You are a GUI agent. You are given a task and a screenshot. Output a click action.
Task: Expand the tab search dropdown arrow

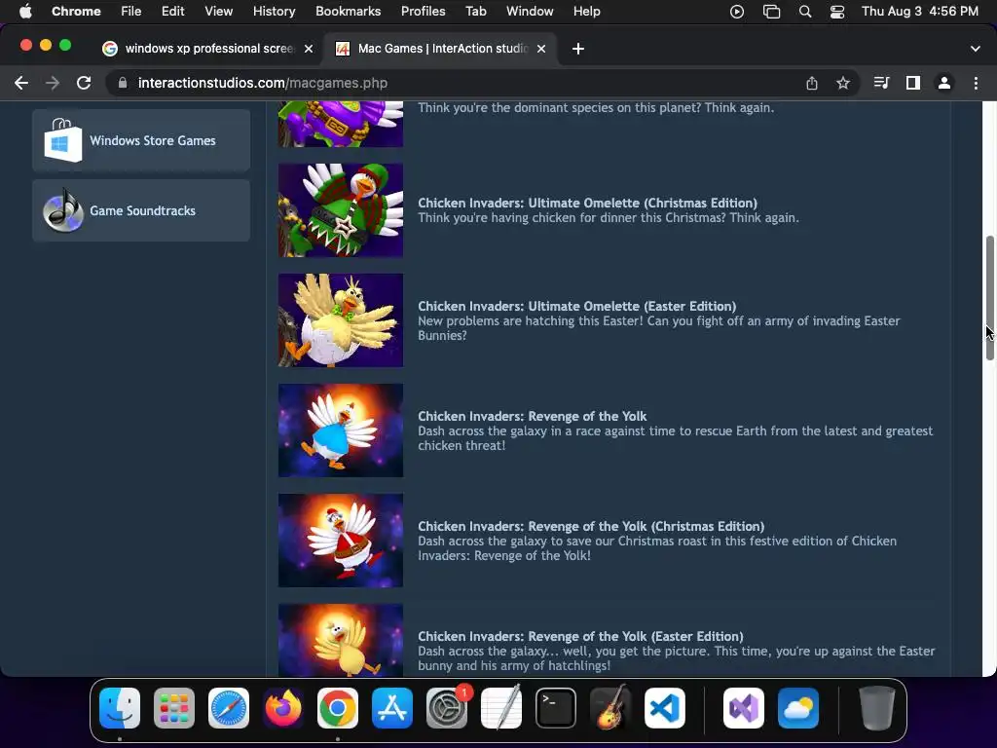click(x=976, y=49)
